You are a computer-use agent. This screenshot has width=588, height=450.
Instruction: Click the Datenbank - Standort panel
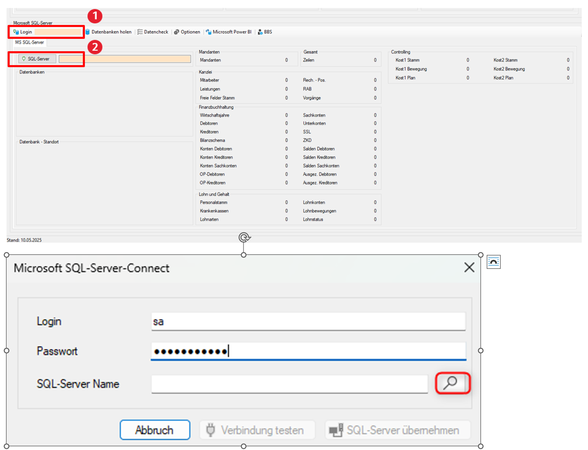[x=104, y=184]
